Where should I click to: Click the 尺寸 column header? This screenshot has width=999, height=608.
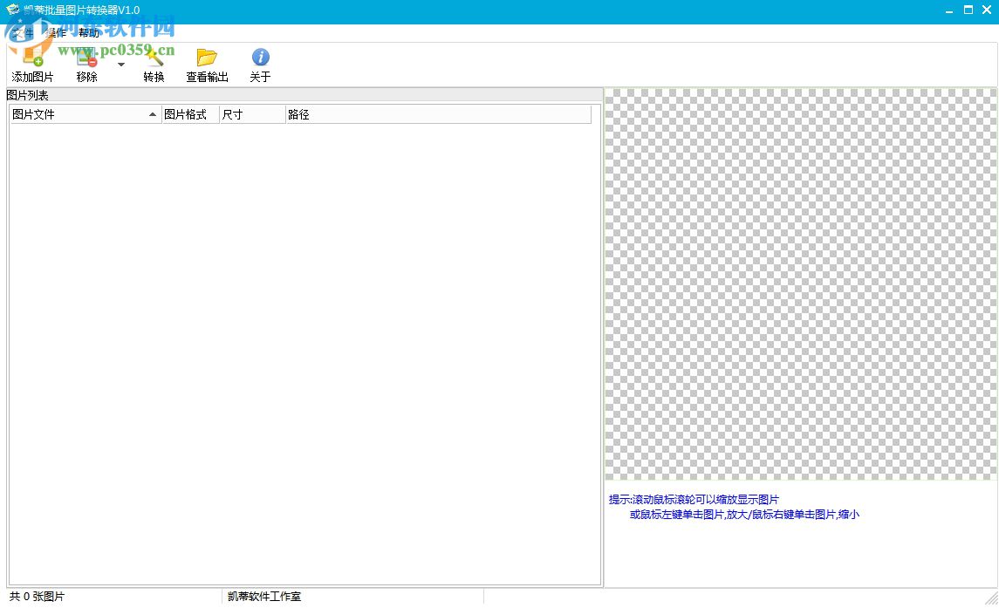(252, 115)
